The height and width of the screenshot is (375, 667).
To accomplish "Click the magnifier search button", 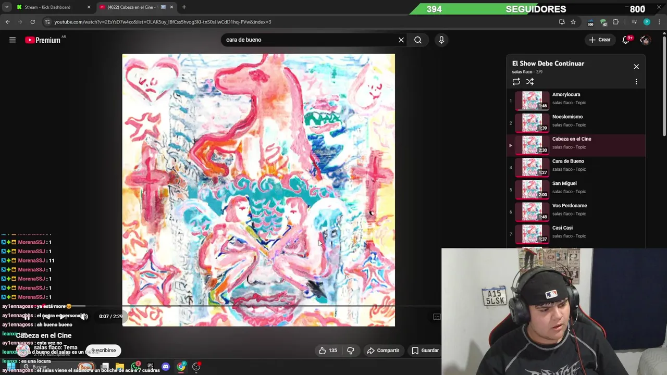I will tap(418, 40).
